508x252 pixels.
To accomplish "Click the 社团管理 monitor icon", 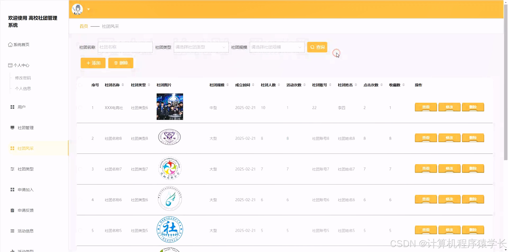I will tap(12, 128).
